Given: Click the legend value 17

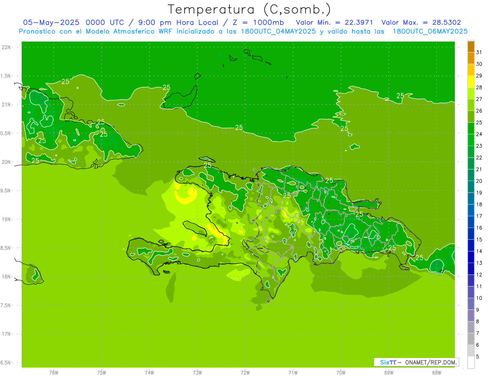Looking at the screenshot, I should click(x=479, y=216).
